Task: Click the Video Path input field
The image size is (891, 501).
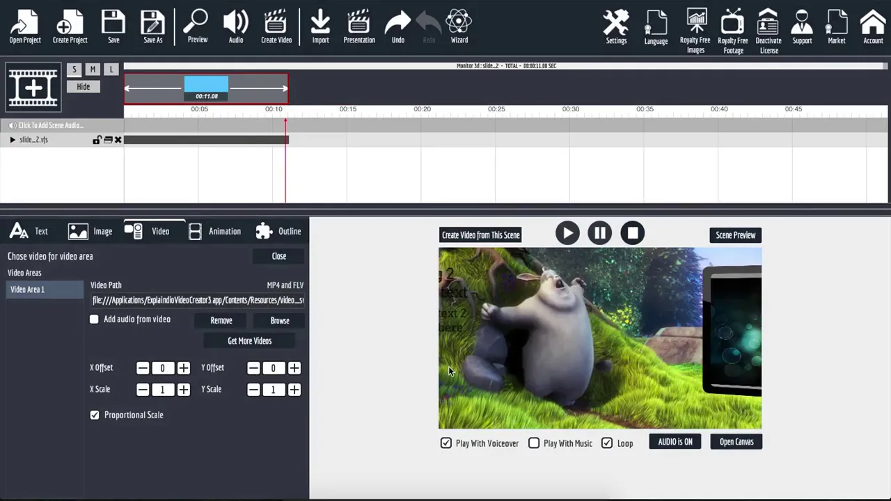Action: coord(198,301)
